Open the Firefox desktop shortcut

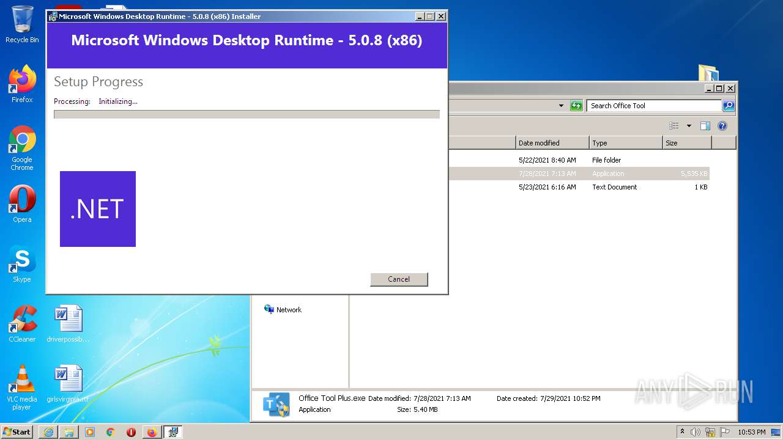22,84
